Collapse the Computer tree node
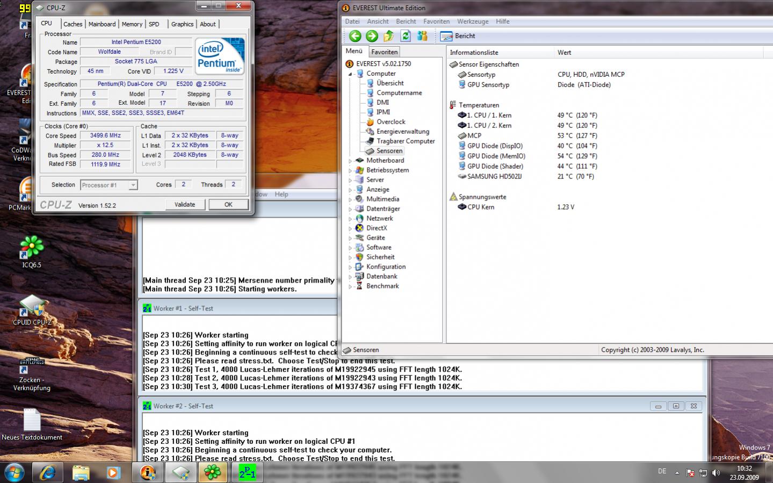Image resolution: width=773 pixels, height=483 pixels. [x=350, y=74]
